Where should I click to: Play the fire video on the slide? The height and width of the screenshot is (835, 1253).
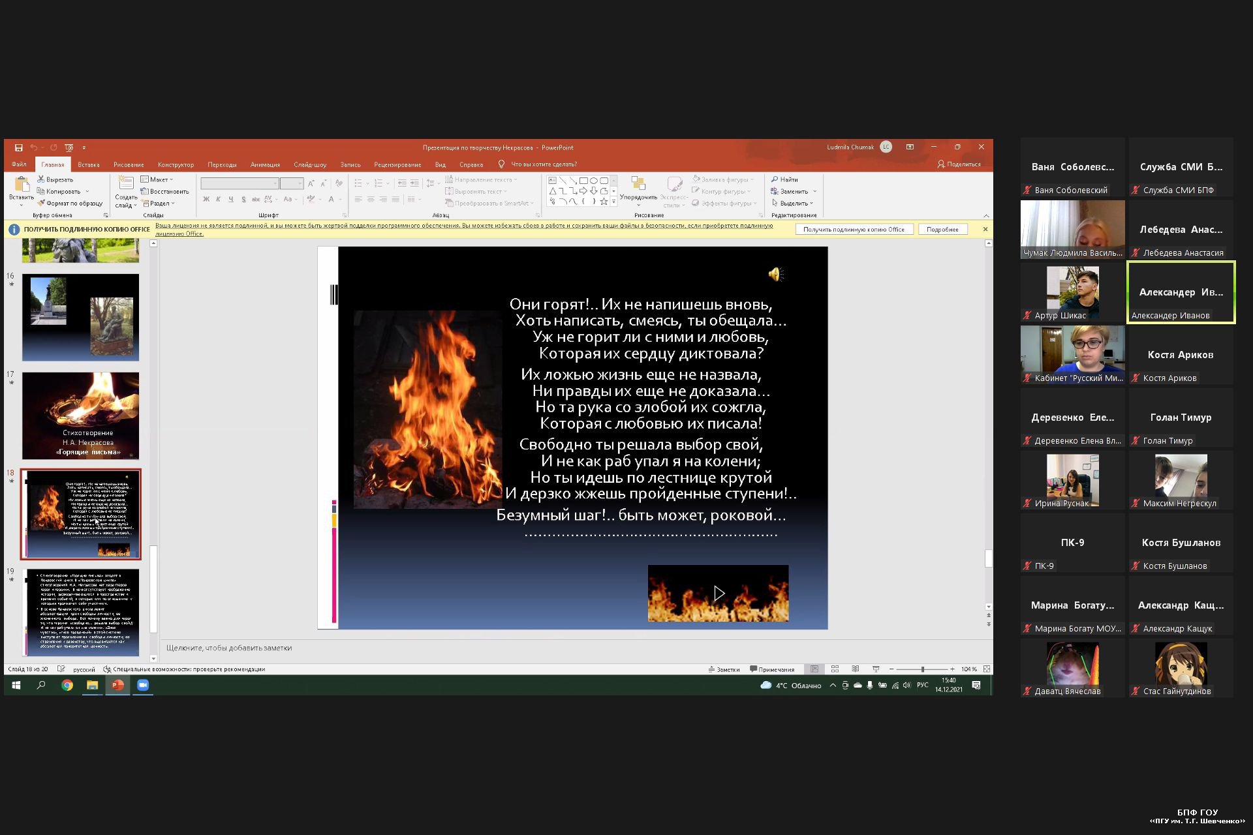pos(719,593)
